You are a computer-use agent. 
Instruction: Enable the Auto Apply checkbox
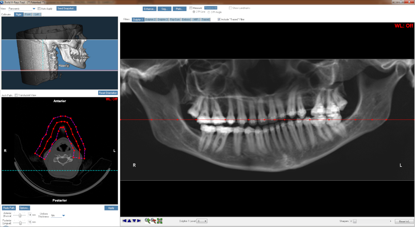coord(39,8)
